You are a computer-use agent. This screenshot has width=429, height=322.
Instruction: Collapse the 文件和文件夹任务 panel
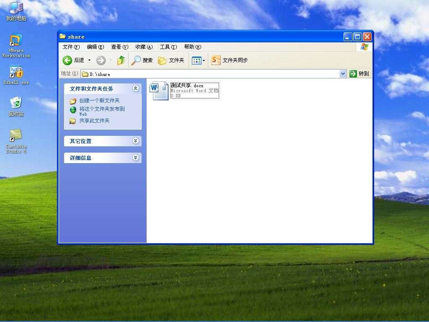(x=135, y=88)
